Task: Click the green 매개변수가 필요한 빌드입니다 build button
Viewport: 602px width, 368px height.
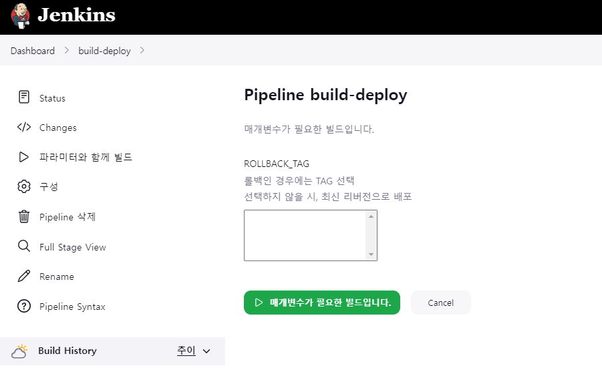Action: tap(322, 303)
